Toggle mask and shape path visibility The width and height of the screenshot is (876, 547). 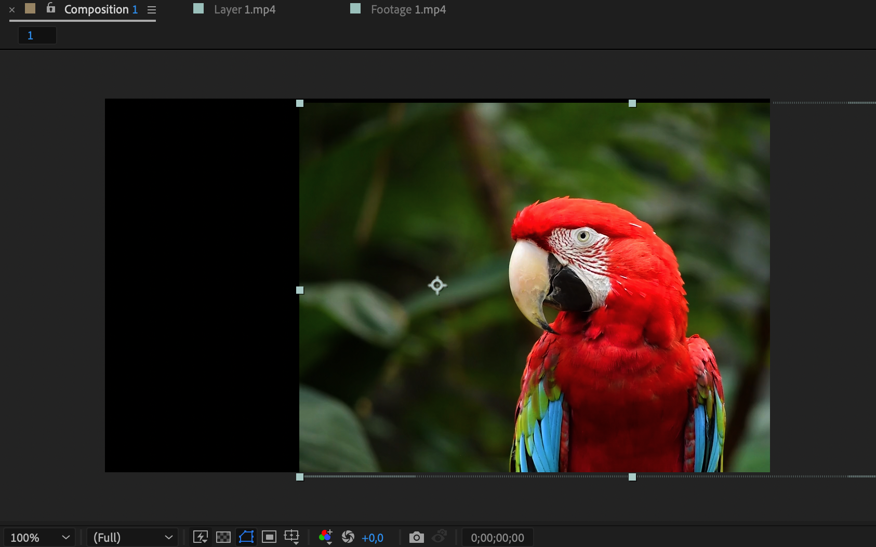(246, 537)
